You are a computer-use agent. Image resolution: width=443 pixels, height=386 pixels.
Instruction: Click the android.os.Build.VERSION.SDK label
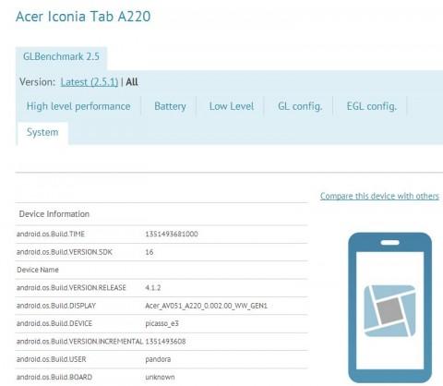pyautogui.click(x=65, y=252)
